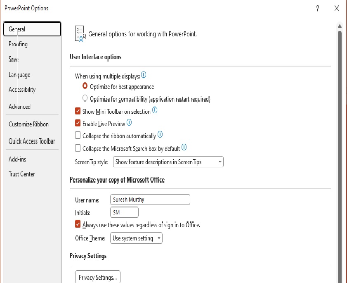Uncheck Show Mini Toolbar on selection

[78, 111]
